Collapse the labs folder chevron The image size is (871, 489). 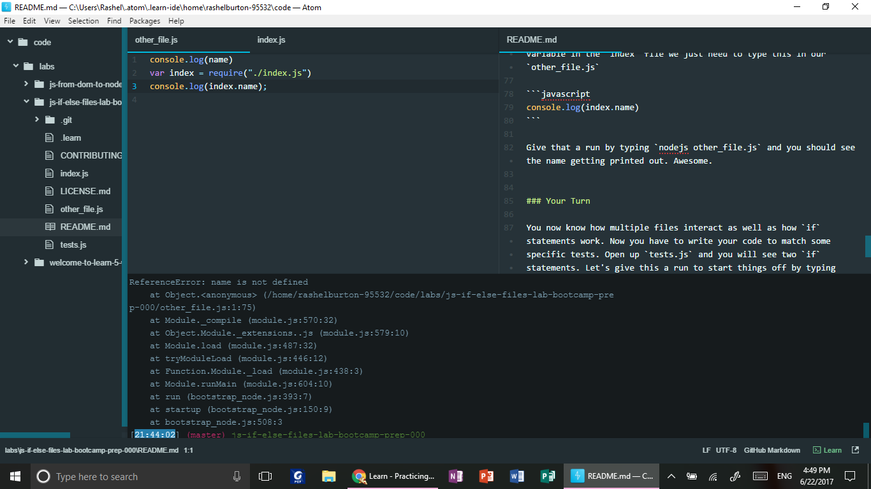tap(16, 66)
